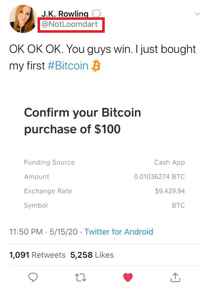Screen dimensions: 209x288
Task: Open the Twitter for Android source link
Action: (x=119, y=231)
